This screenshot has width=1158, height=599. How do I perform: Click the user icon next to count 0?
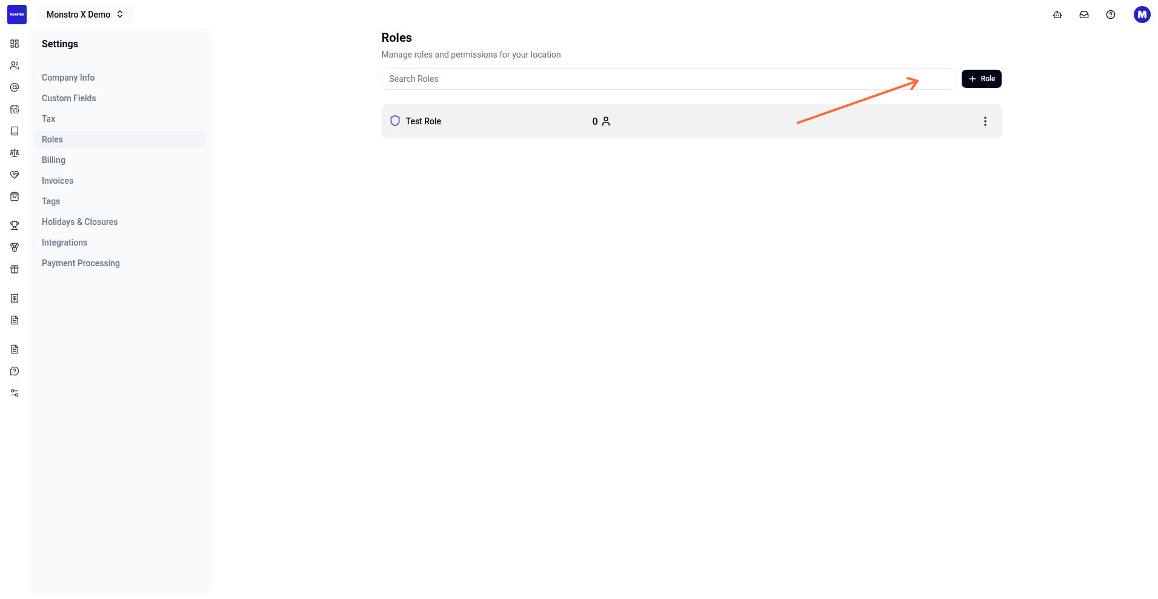(x=606, y=121)
